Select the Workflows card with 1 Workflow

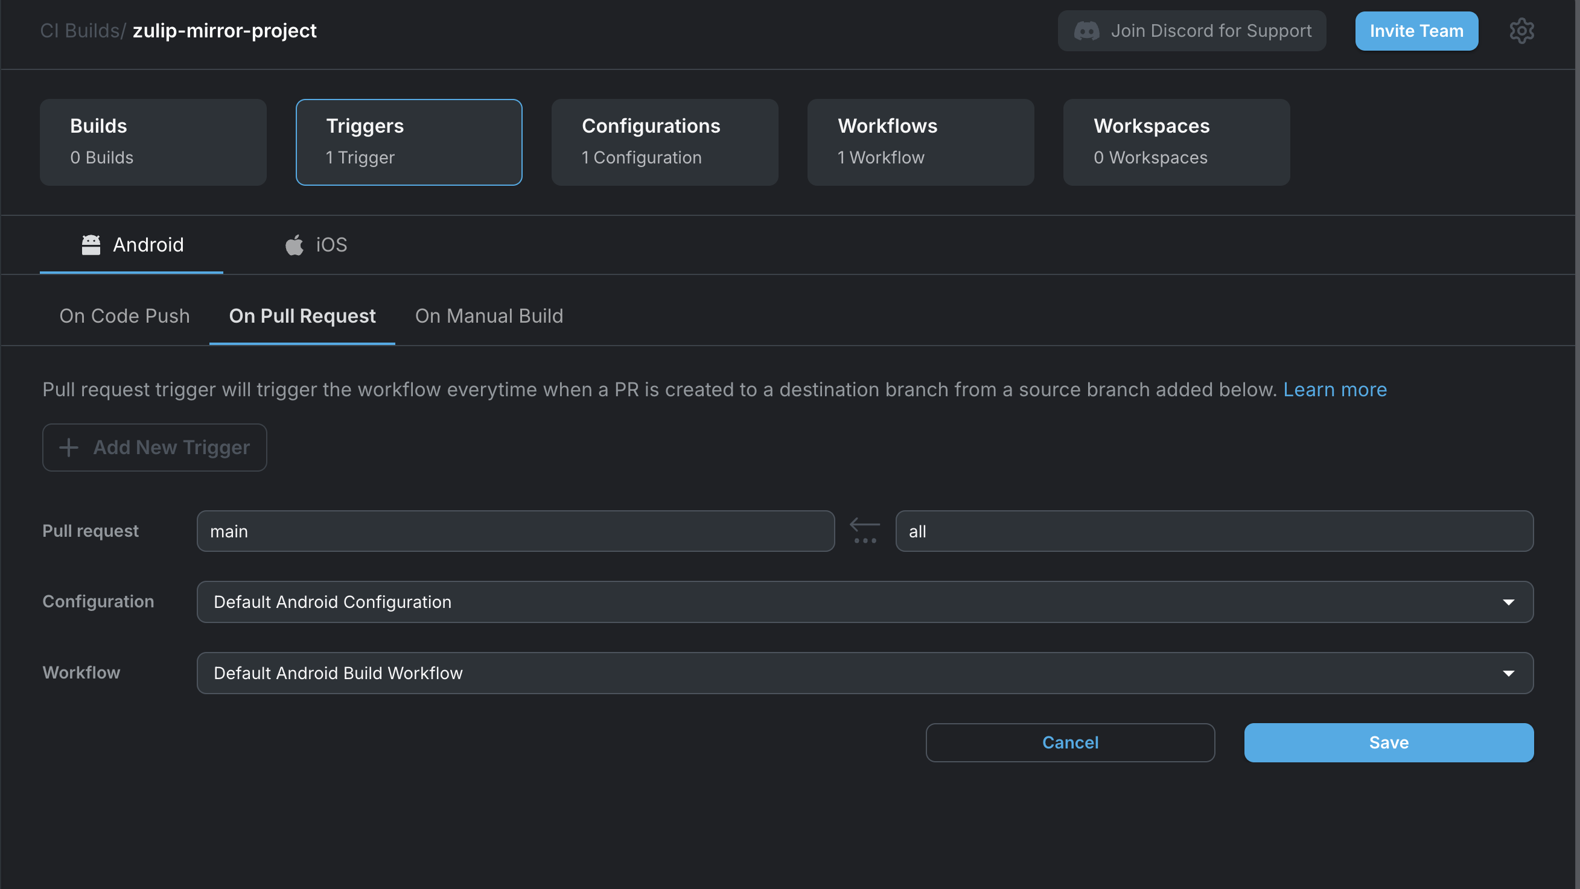tap(920, 142)
